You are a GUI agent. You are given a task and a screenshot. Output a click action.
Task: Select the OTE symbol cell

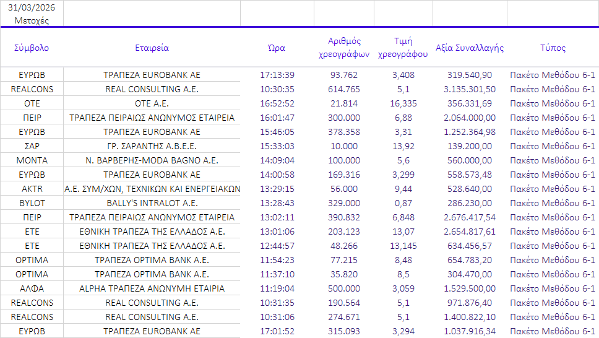click(32, 103)
